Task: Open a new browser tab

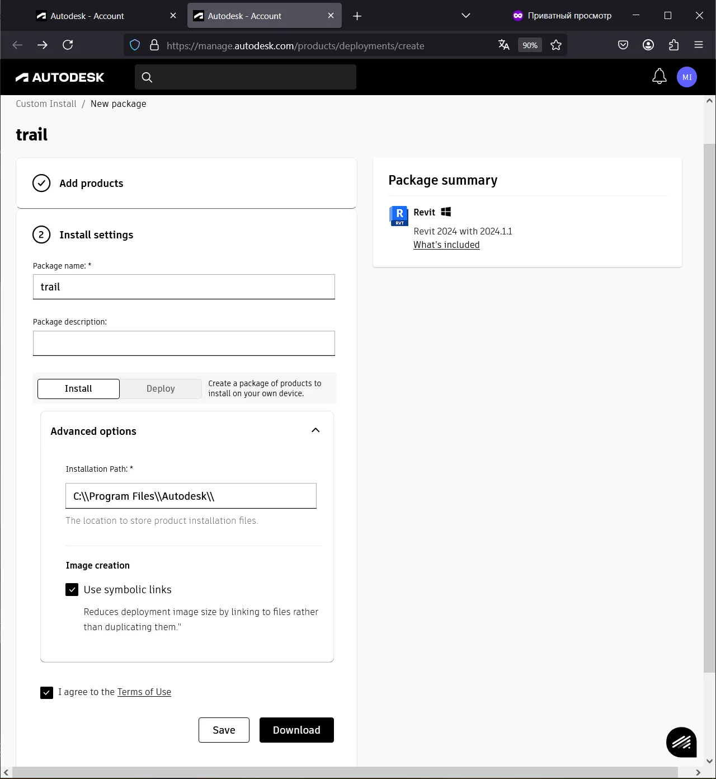Action: click(x=357, y=16)
